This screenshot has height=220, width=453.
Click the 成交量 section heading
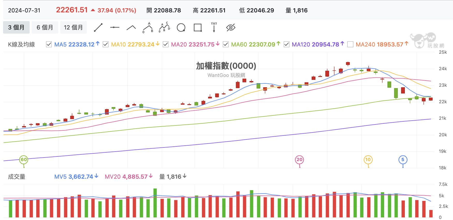point(17,177)
